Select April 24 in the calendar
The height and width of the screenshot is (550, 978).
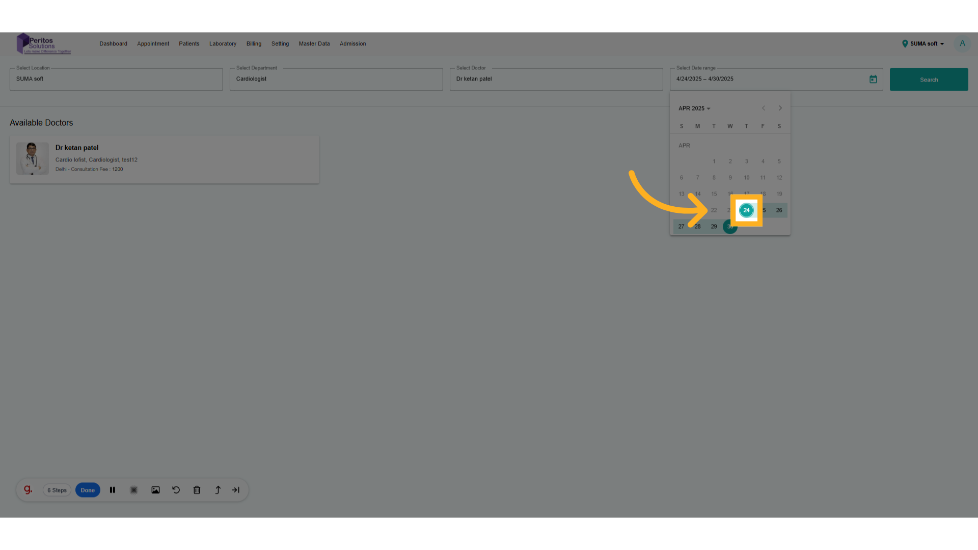click(746, 210)
